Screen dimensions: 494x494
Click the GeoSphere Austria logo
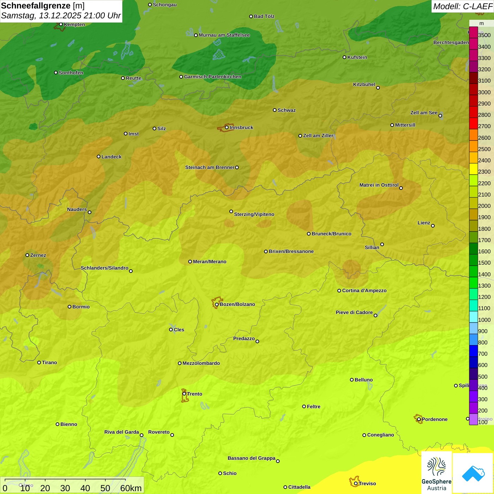[x=436, y=473]
